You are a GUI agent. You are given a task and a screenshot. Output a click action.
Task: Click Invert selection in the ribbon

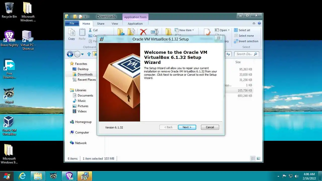[246, 41]
